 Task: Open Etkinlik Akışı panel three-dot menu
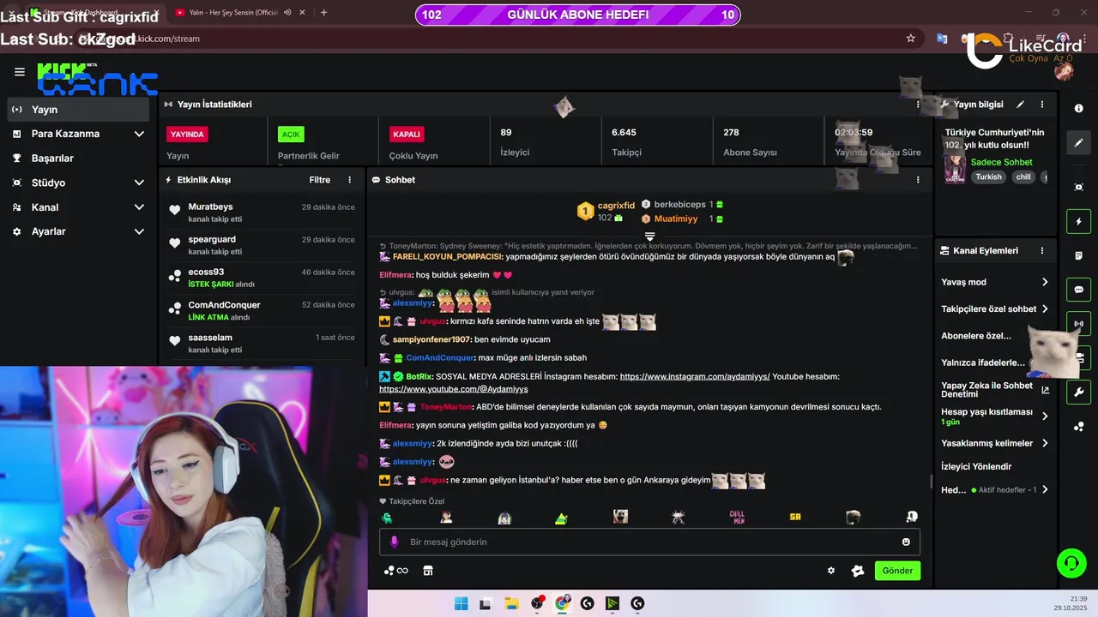pos(349,180)
